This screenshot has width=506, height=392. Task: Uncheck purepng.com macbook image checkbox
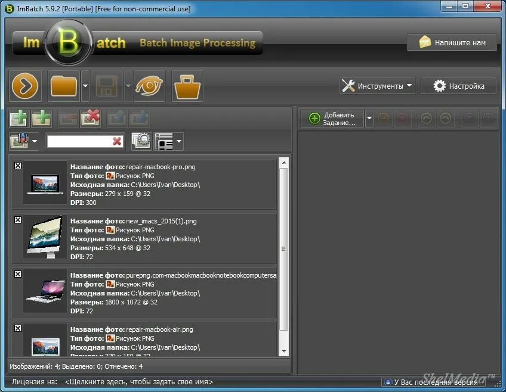tap(18, 274)
